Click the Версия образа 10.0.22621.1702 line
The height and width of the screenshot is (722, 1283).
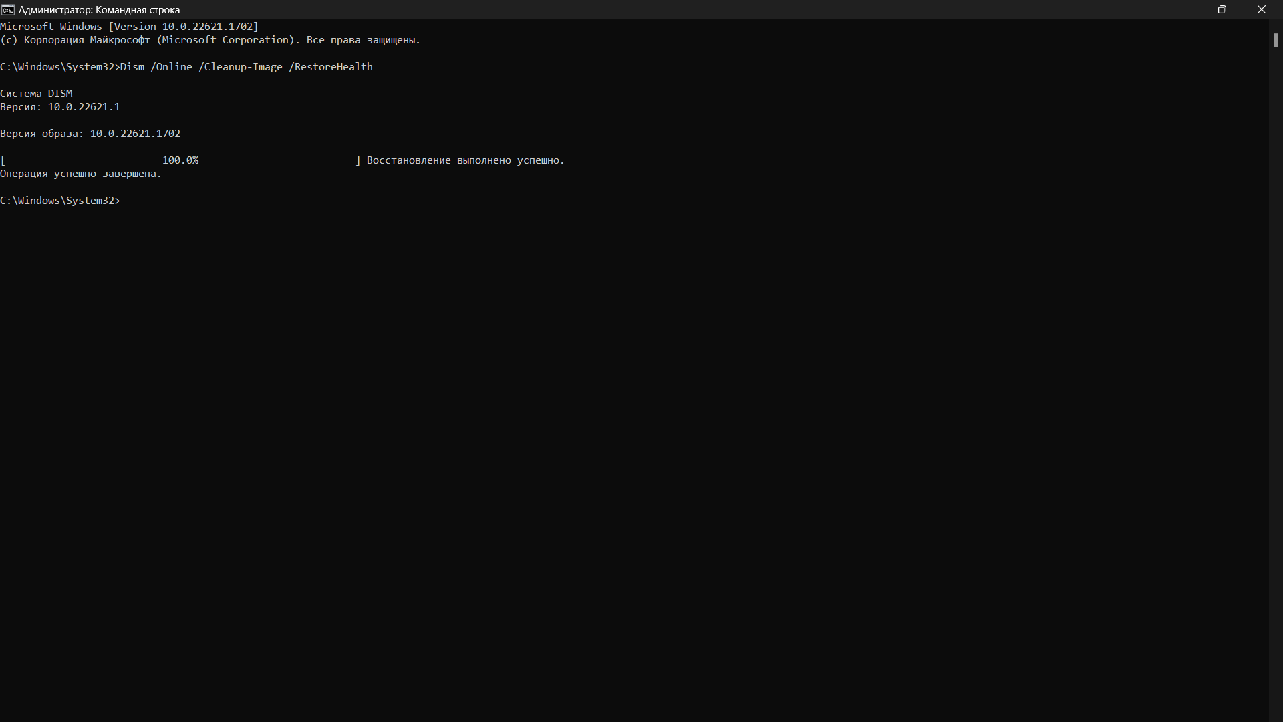click(90, 134)
